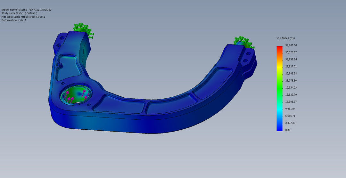Click the 3,332.38 legend value
Viewport: 346px width, 178px height.
pyautogui.click(x=290, y=123)
